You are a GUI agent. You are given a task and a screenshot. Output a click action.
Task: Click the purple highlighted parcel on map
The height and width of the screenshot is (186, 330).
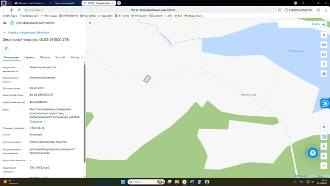tap(147, 79)
